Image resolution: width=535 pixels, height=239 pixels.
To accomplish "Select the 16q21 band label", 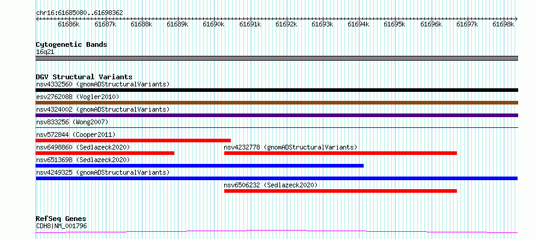I will (45, 52).
